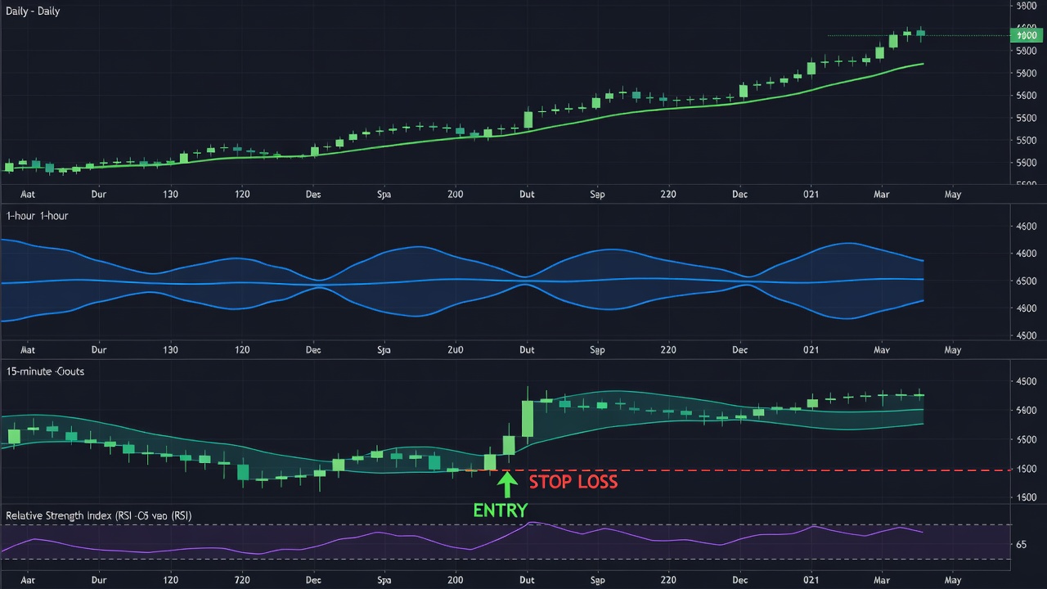This screenshot has height=589, width=1047.
Task: Click the "Sap" label on 15-minute time axis
Action: tap(598, 579)
